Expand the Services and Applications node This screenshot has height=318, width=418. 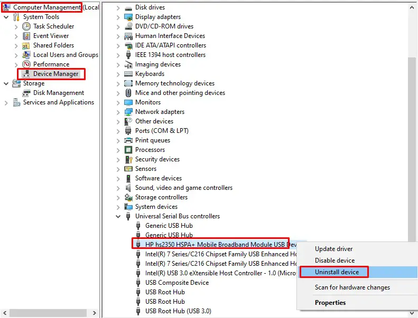[x=6, y=103]
